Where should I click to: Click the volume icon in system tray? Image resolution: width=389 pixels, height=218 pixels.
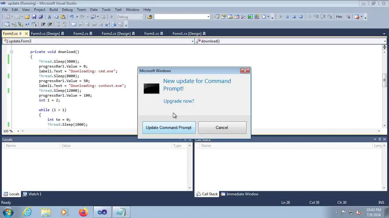[x=358, y=212]
